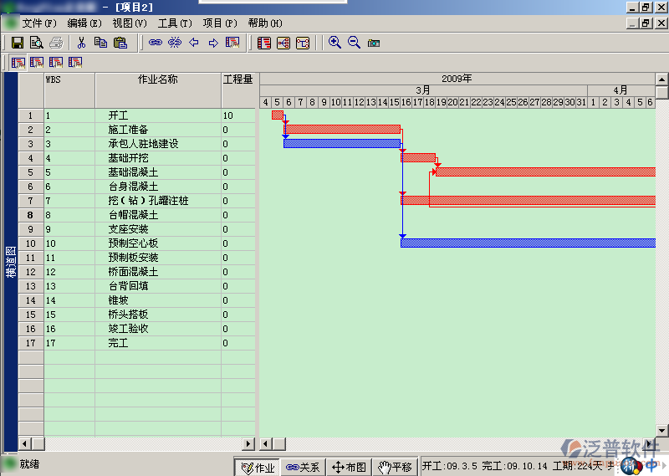This screenshot has height=476, width=669.
Task: Click the WBS column header
Action: [x=69, y=90]
